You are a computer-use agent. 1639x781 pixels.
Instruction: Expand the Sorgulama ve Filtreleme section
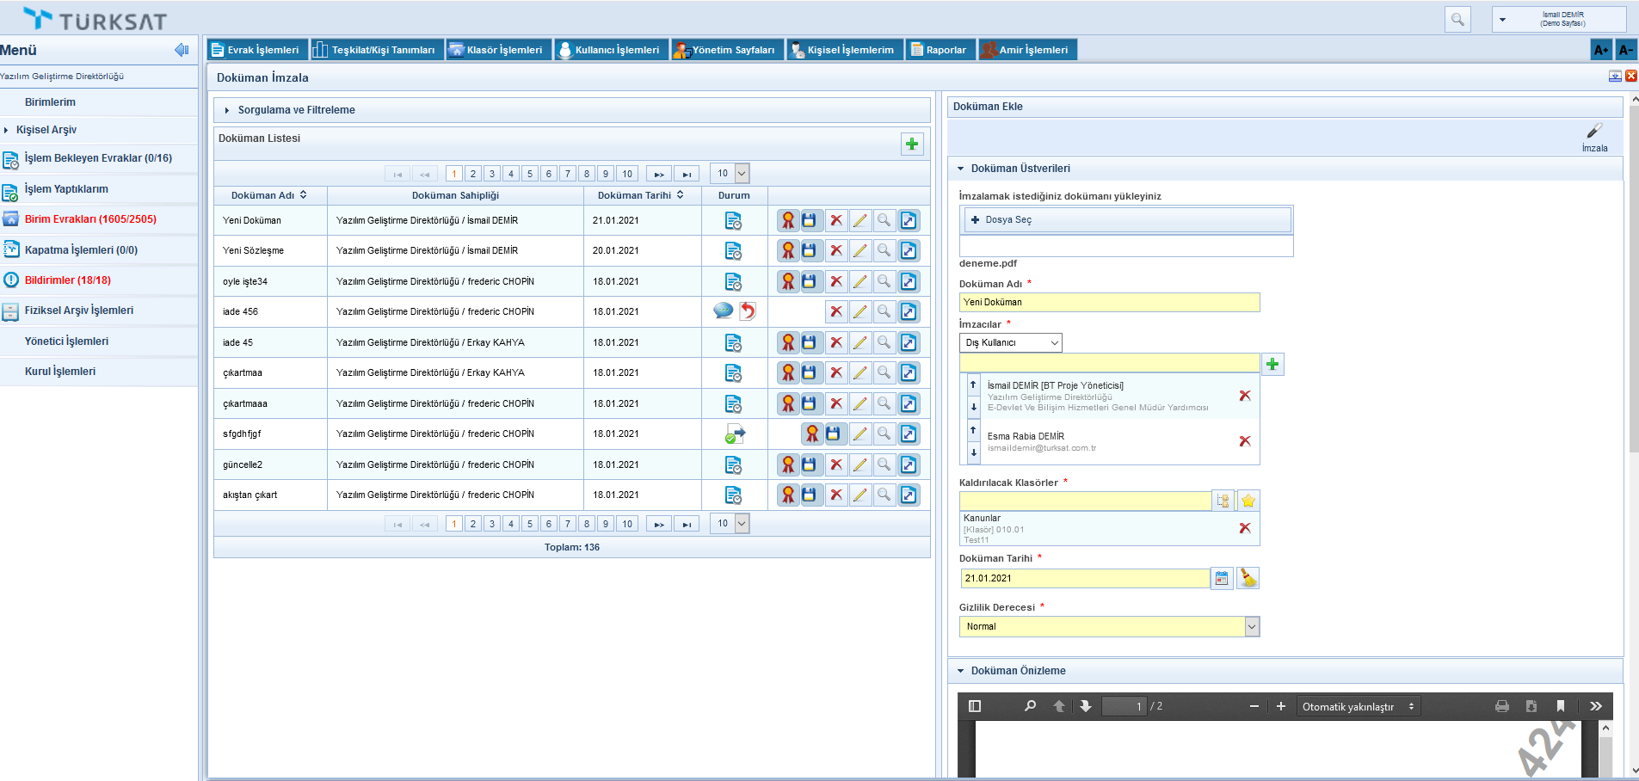296,110
